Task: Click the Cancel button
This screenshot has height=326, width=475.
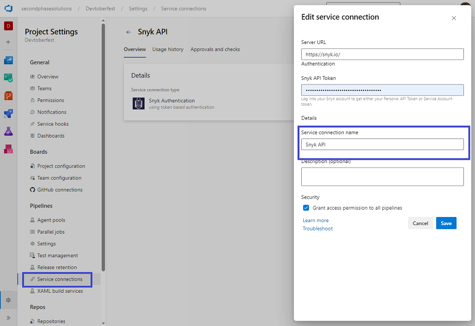Action: (420, 223)
